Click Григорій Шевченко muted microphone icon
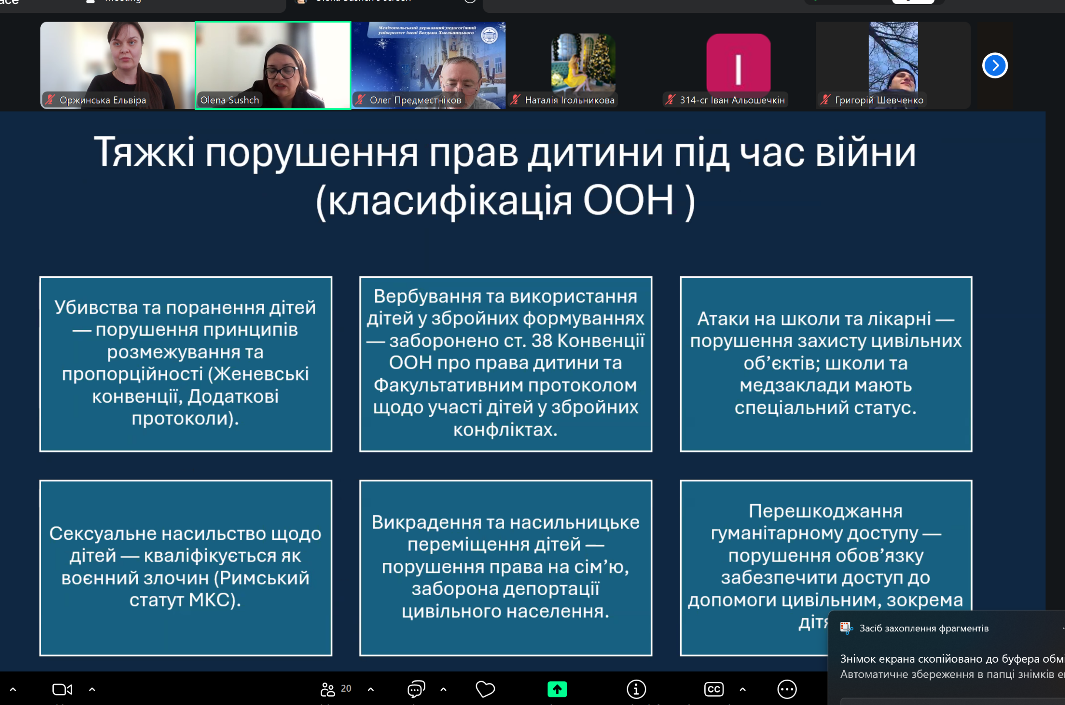 click(825, 100)
